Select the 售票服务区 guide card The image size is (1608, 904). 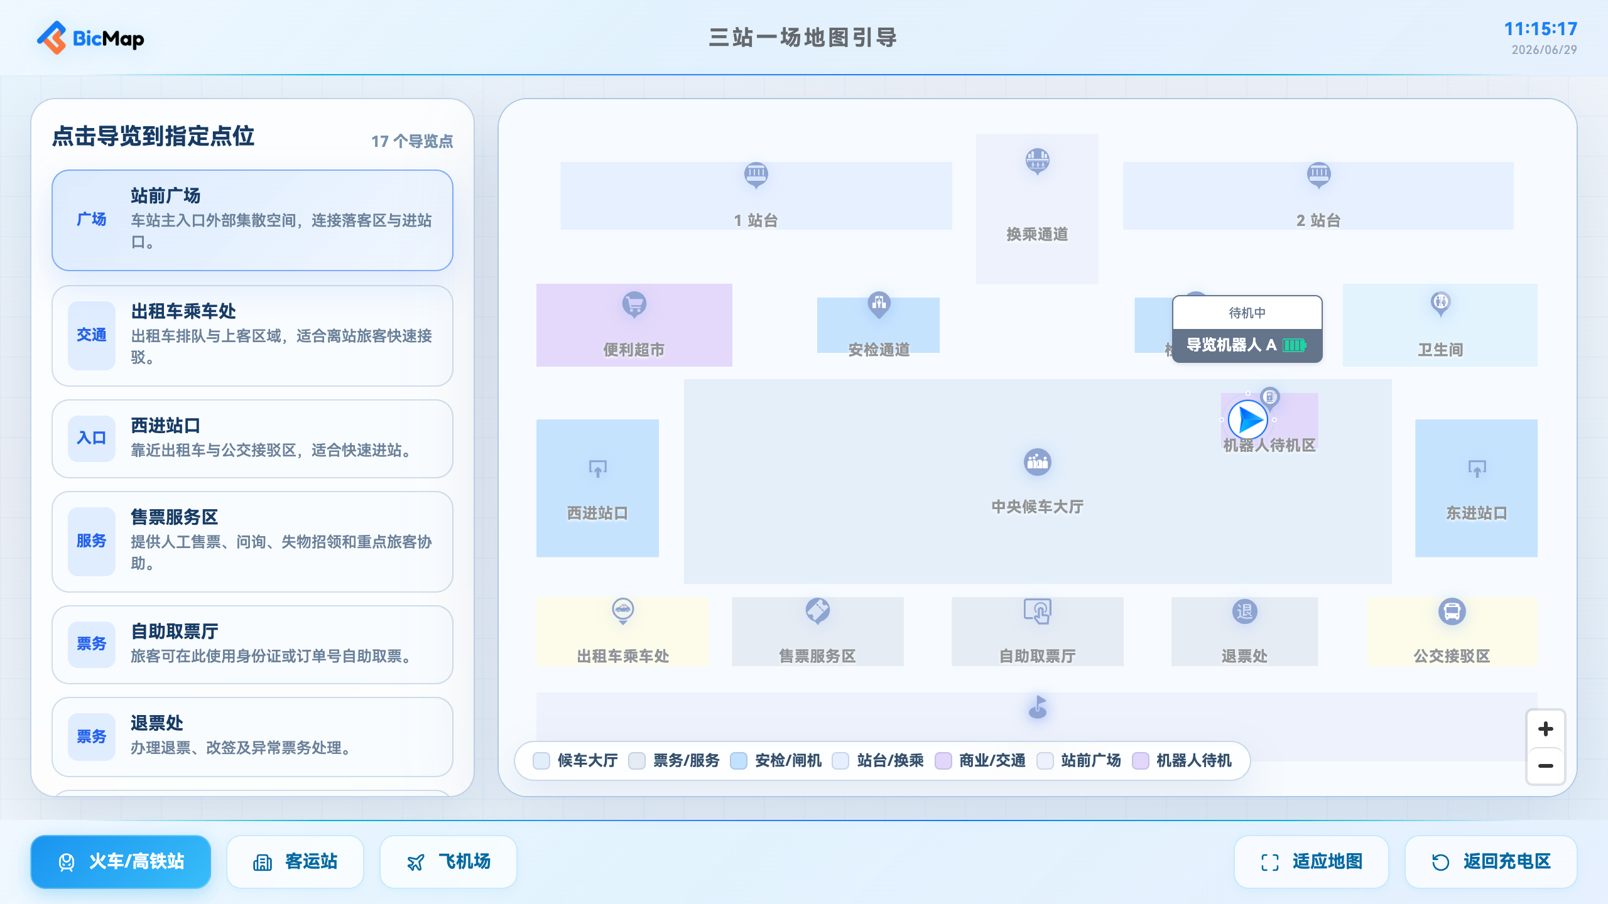253,542
